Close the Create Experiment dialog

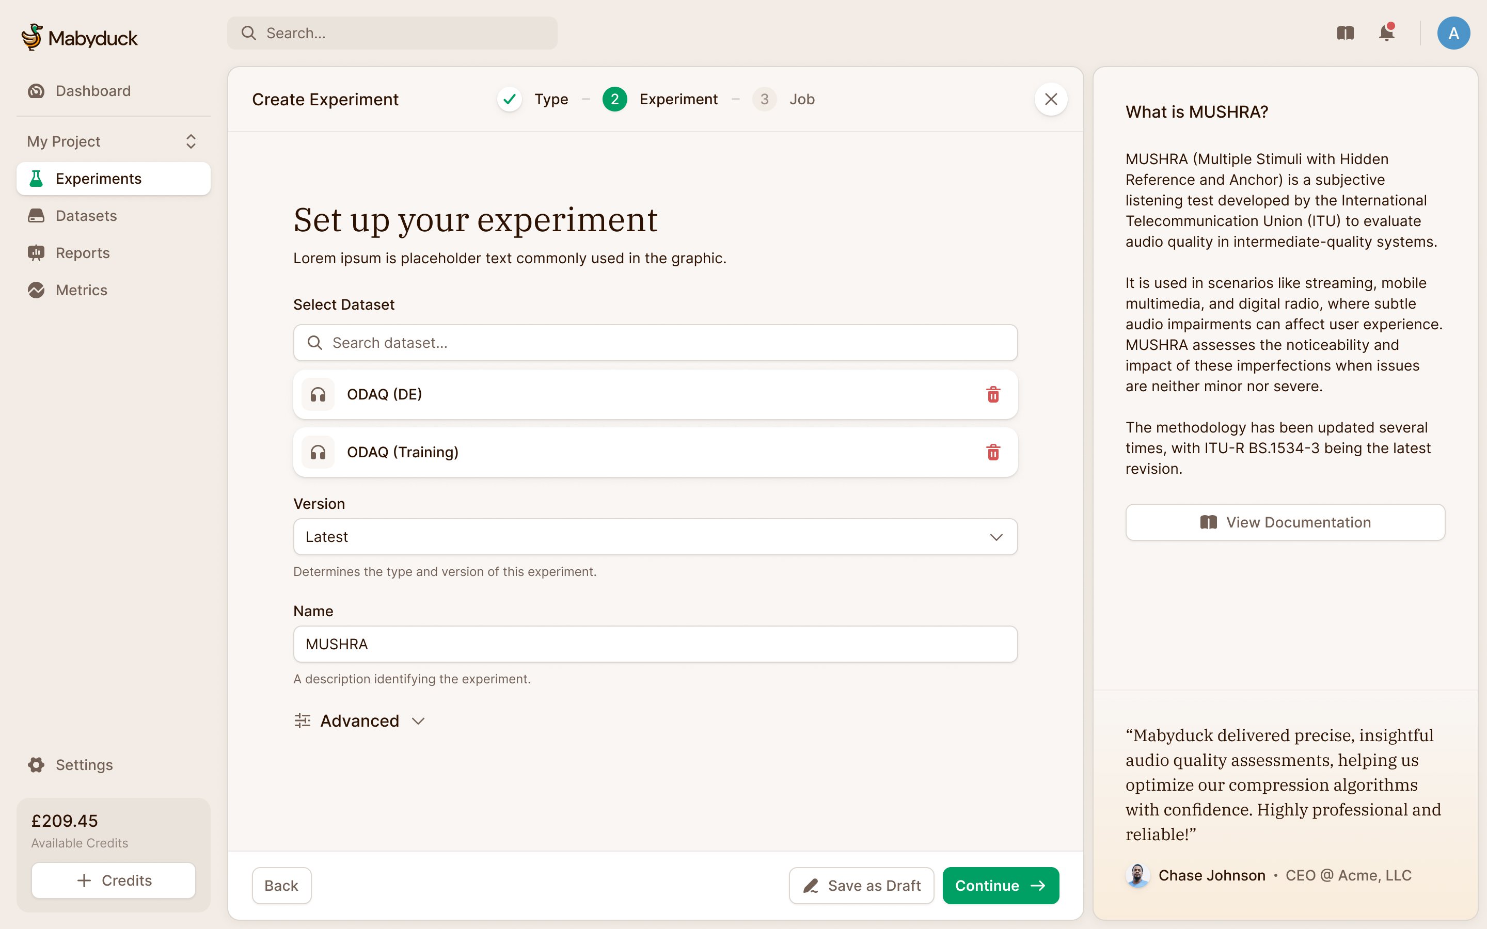[x=1051, y=99]
